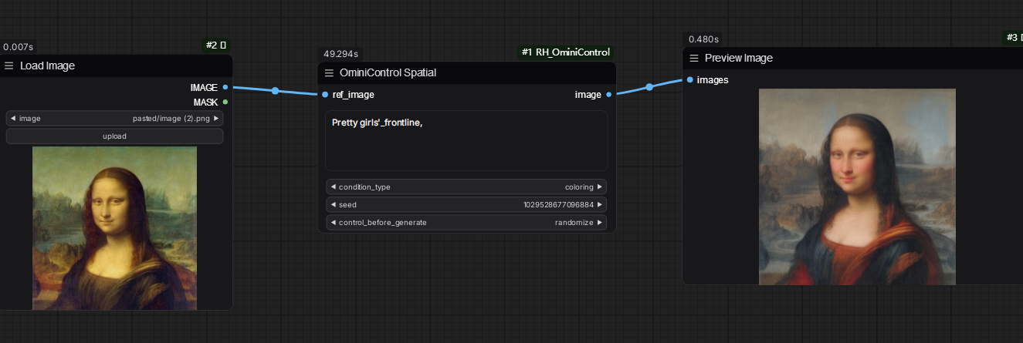Click the image output port on OminiControl
The height and width of the screenshot is (343, 1023).
609,95
